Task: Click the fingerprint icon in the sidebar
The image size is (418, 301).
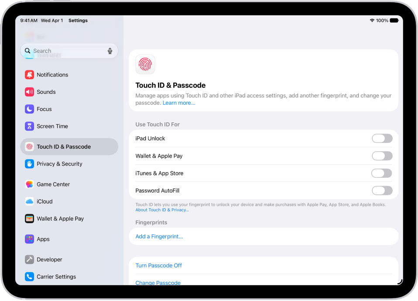Action: tap(29, 146)
